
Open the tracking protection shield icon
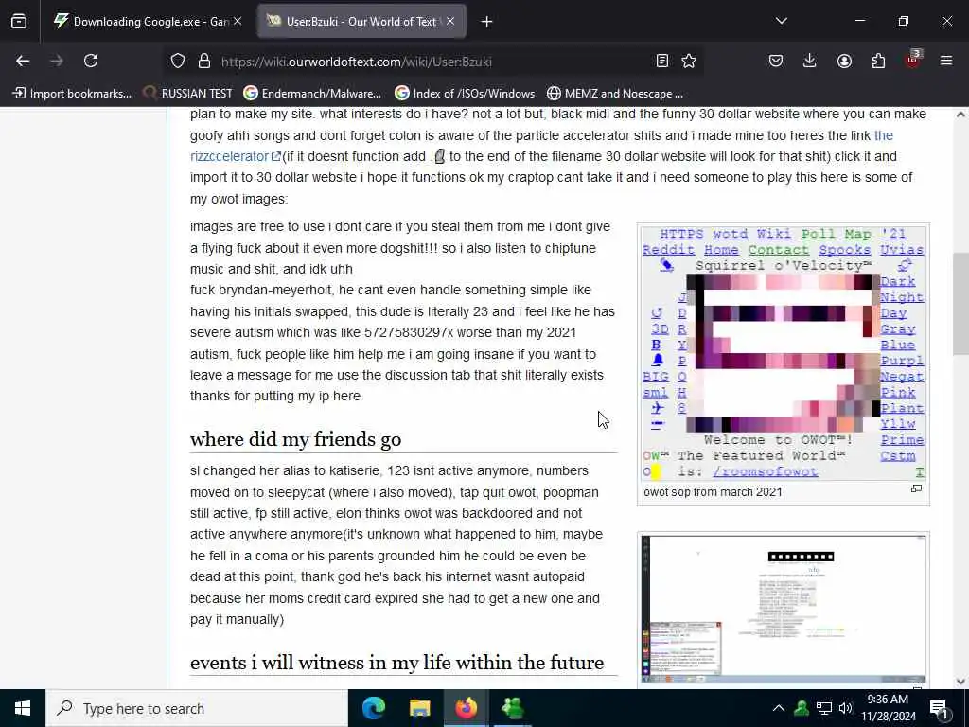pos(178,62)
